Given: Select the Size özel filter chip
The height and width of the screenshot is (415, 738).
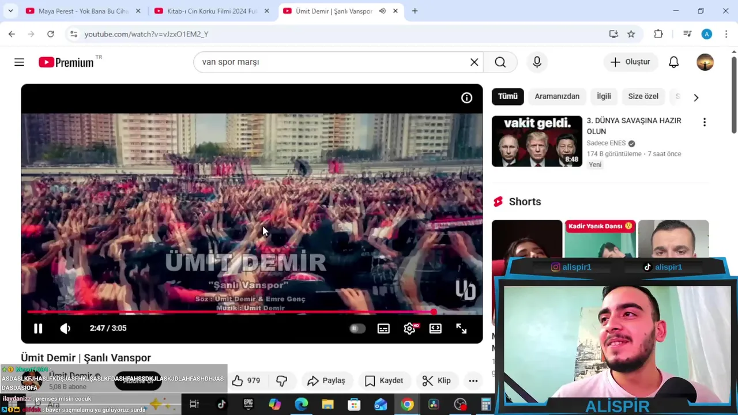Looking at the screenshot, I should pyautogui.click(x=643, y=96).
